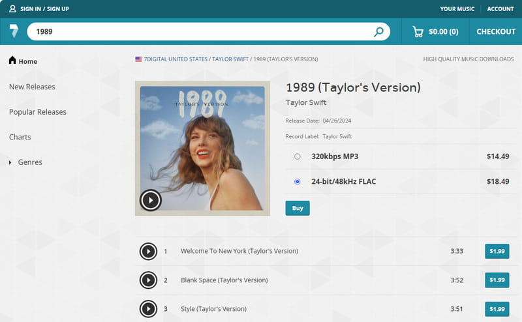Click the FLAC price $18.49
Viewport: 522px width, 322px height.
(498, 182)
